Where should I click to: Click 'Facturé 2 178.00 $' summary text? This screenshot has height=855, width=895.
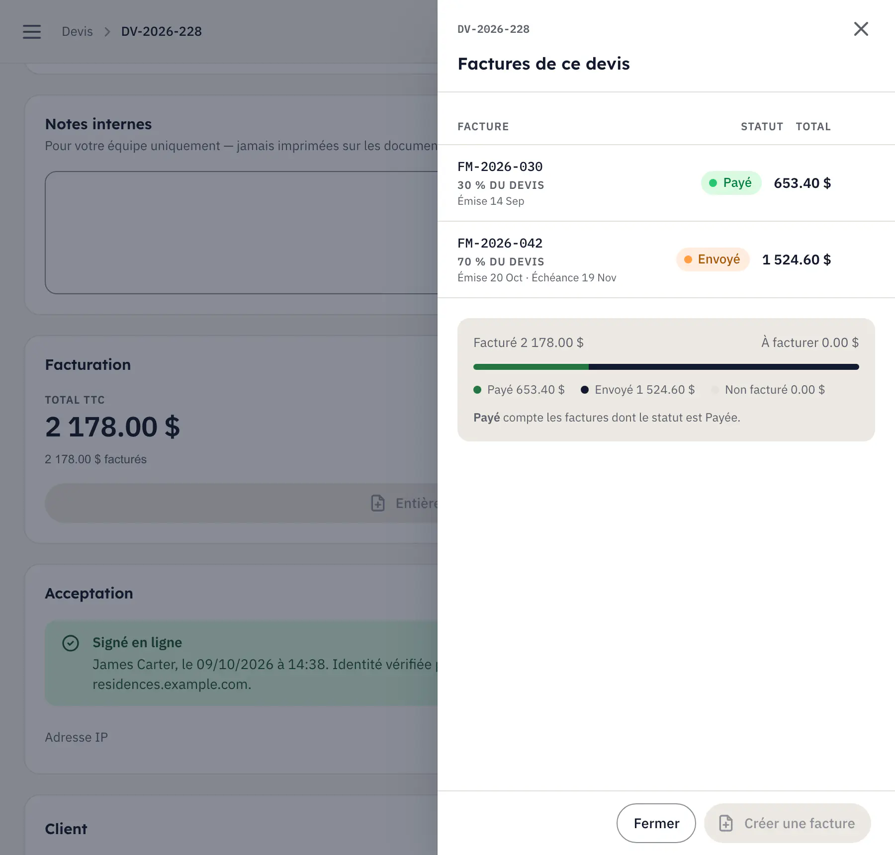(528, 342)
